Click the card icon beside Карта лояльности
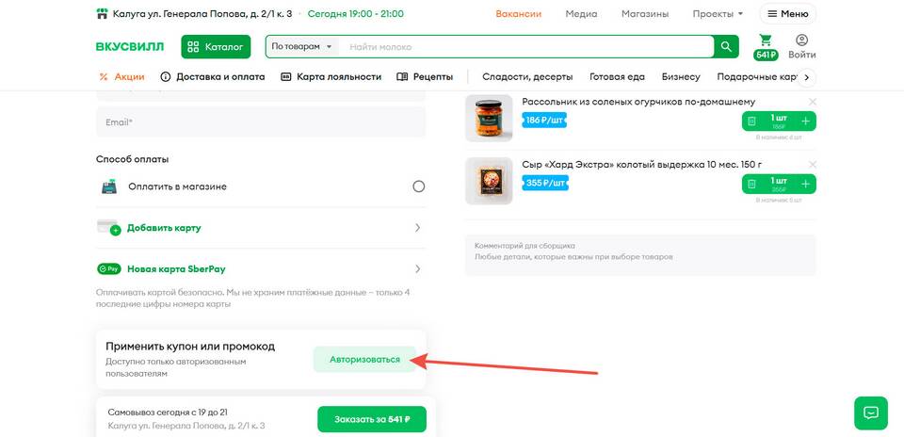 285,76
